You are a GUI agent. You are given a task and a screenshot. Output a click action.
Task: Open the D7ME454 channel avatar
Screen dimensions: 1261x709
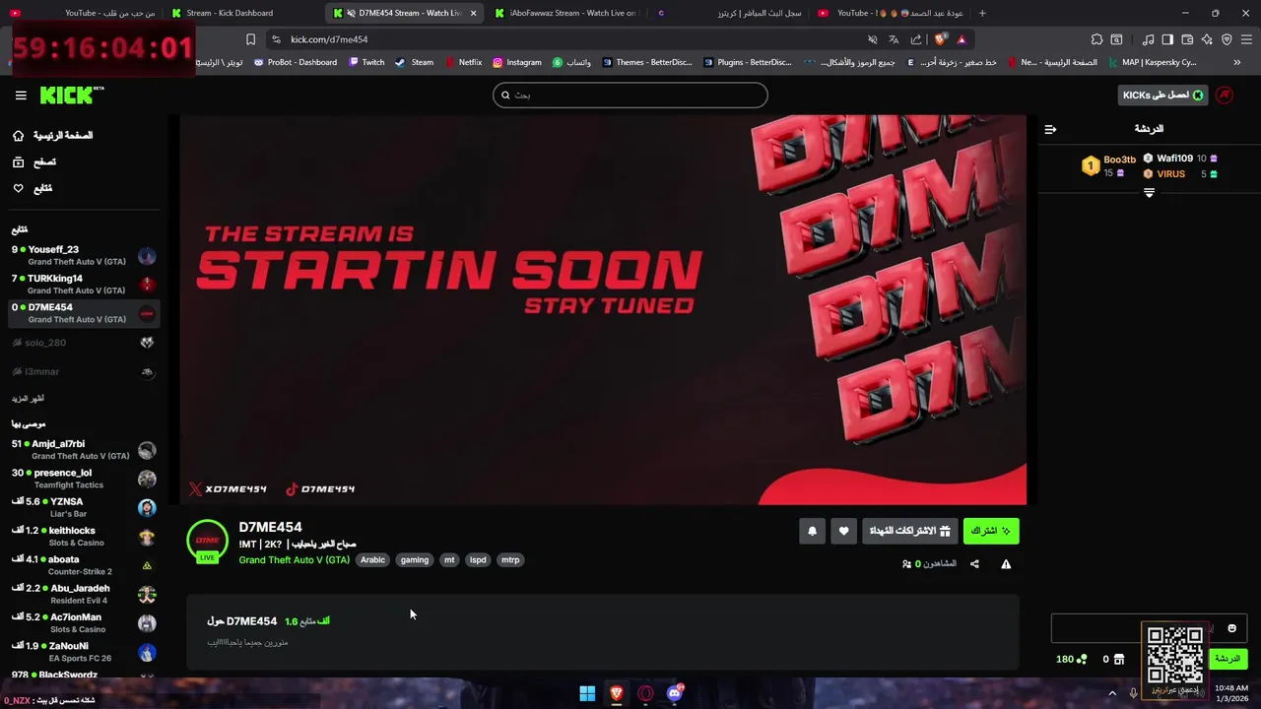207,541
